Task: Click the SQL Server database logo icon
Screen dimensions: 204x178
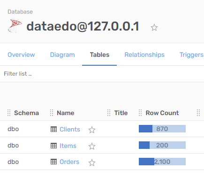Action: tap(15, 25)
